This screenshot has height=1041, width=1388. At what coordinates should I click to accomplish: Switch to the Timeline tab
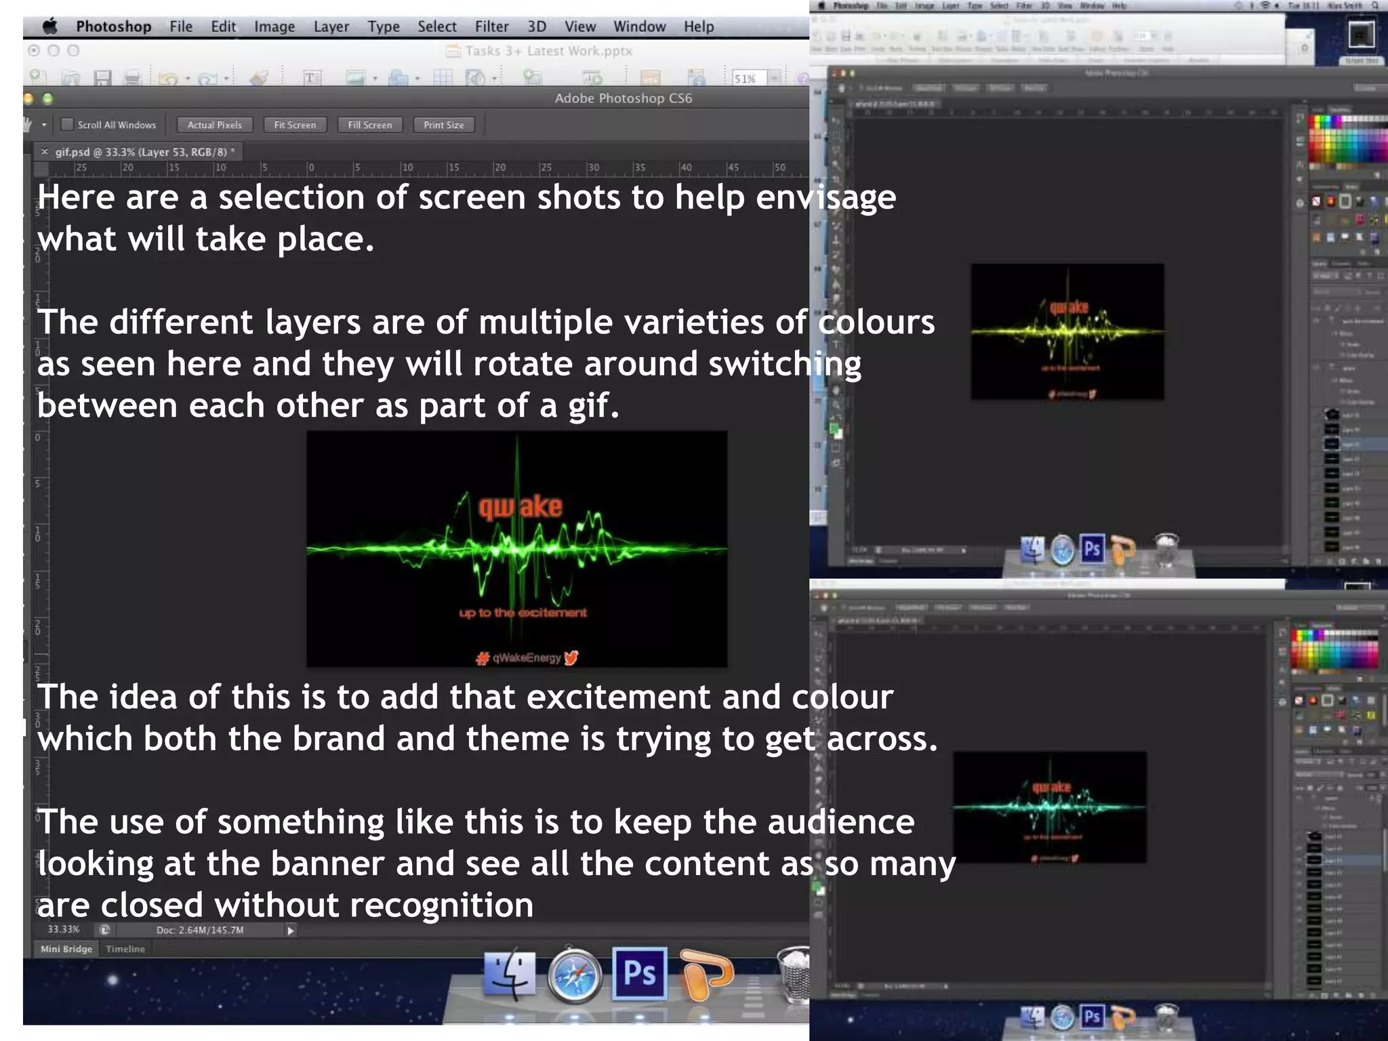125,949
